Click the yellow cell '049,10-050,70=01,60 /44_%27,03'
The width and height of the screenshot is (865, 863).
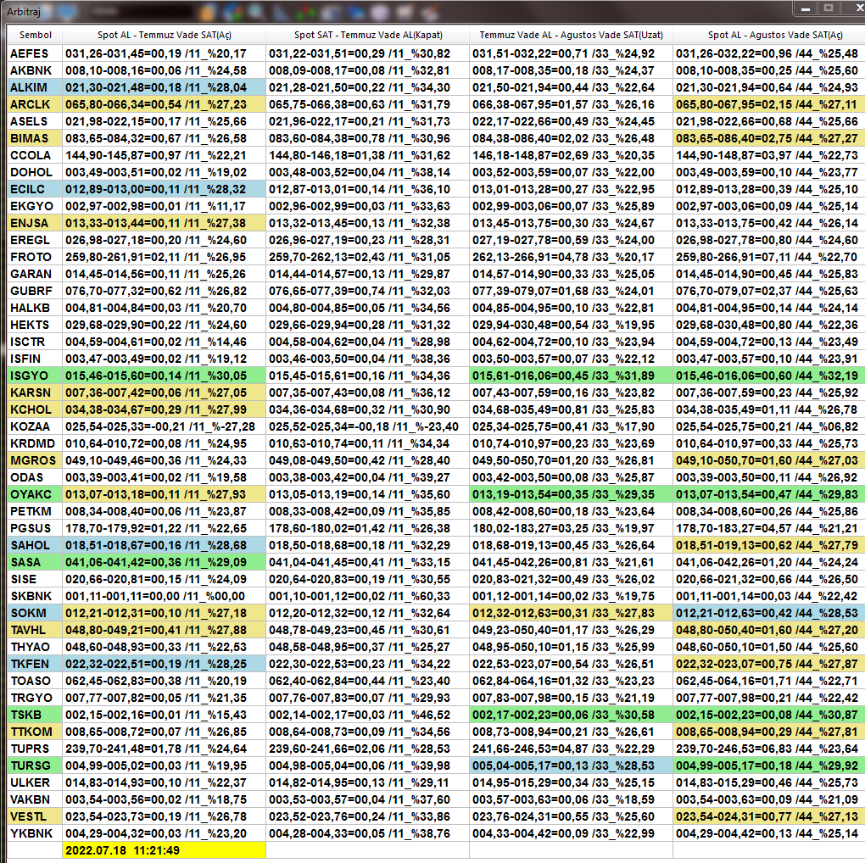[769, 460]
